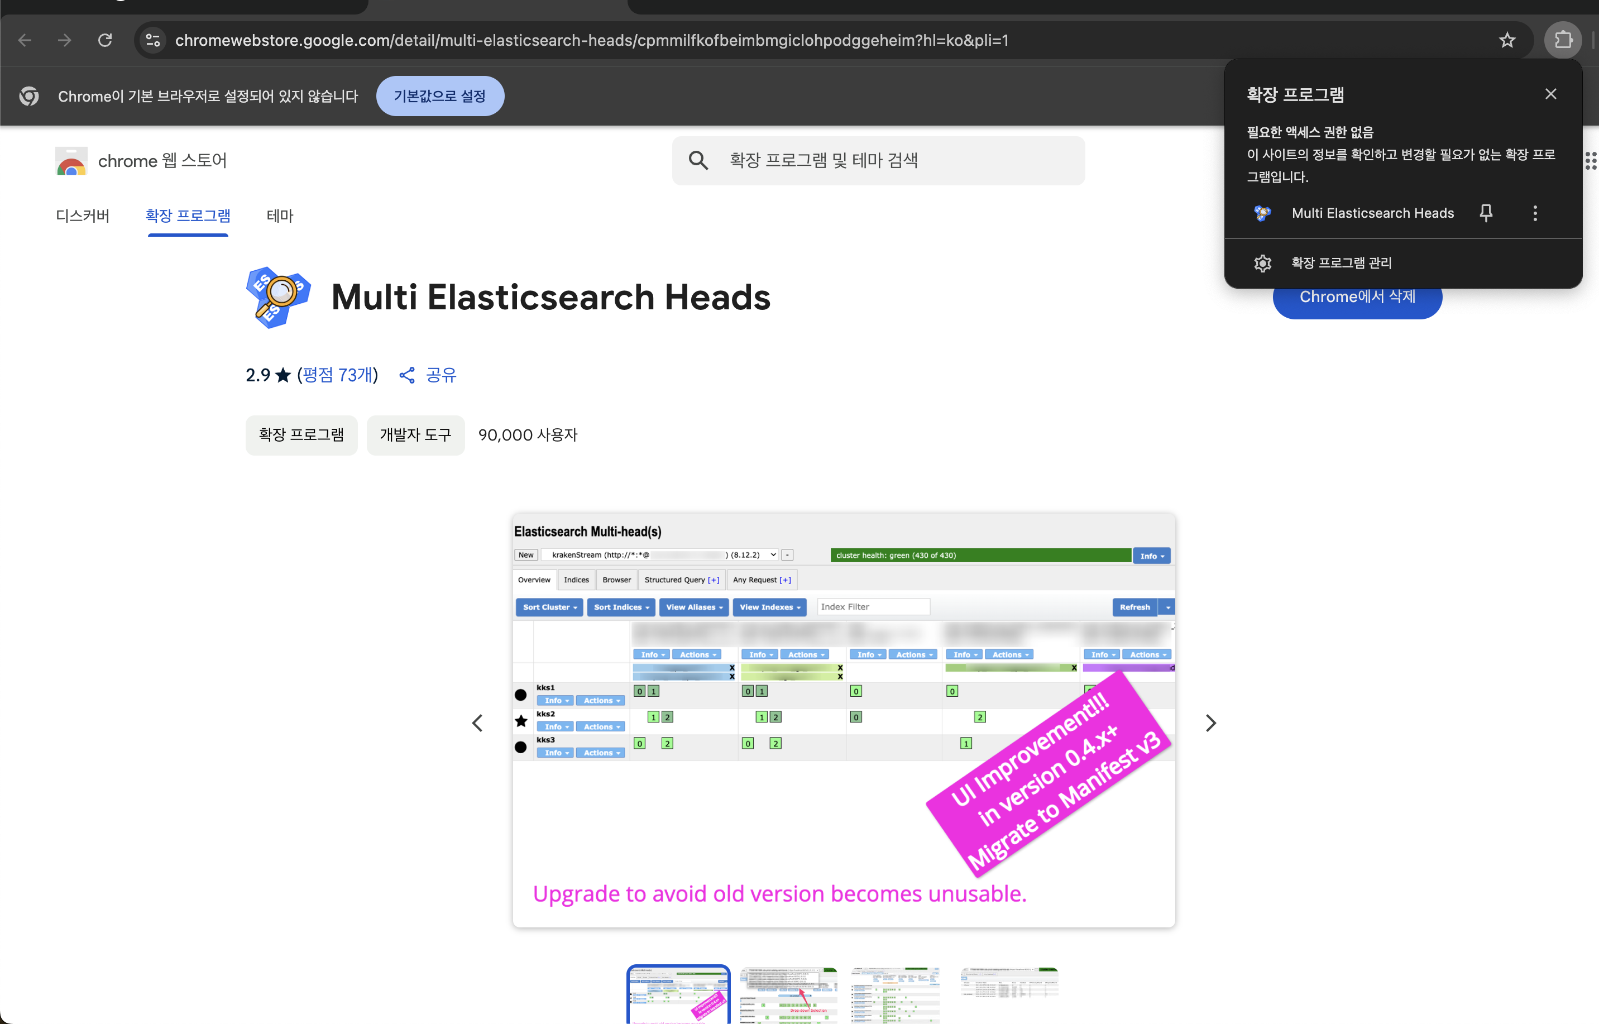Click the gear icon beside 확장 프로그램 관리
The image size is (1599, 1024).
[x=1262, y=262]
